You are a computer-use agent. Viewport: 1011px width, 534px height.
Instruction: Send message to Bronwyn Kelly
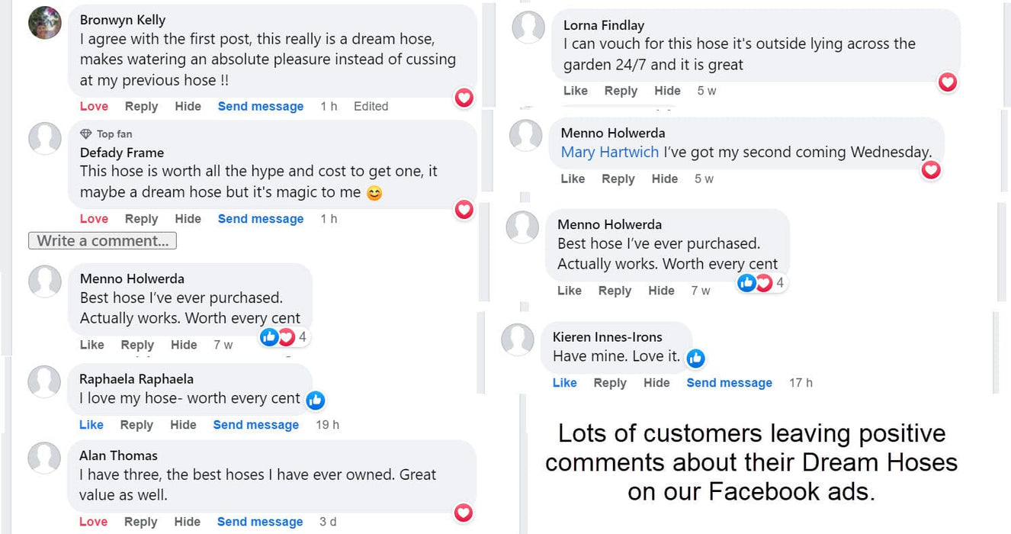click(261, 107)
